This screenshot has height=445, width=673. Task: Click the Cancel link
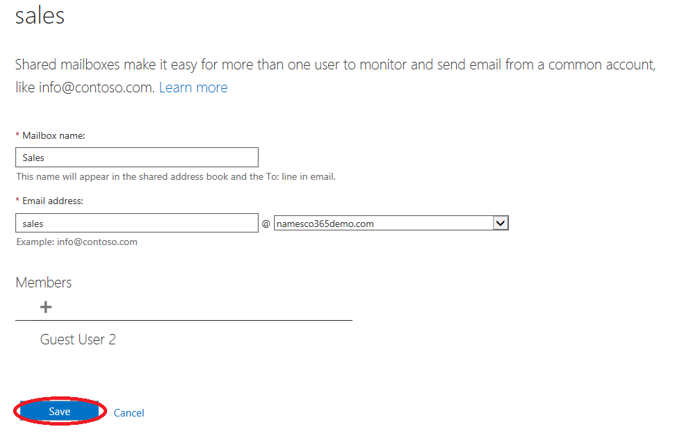129,413
